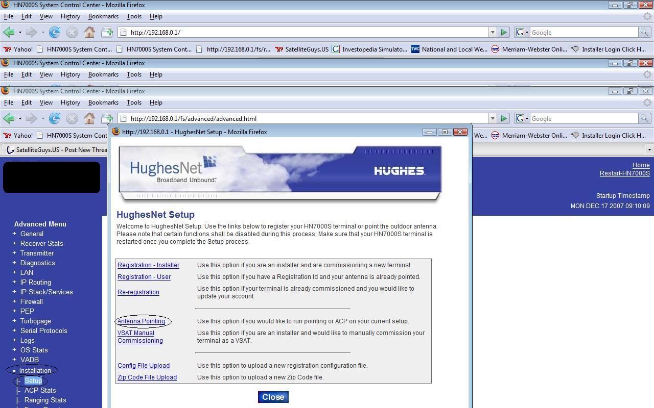This screenshot has height=408, width=654.
Task: Select ACP Stats under Installation
Action: point(40,391)
